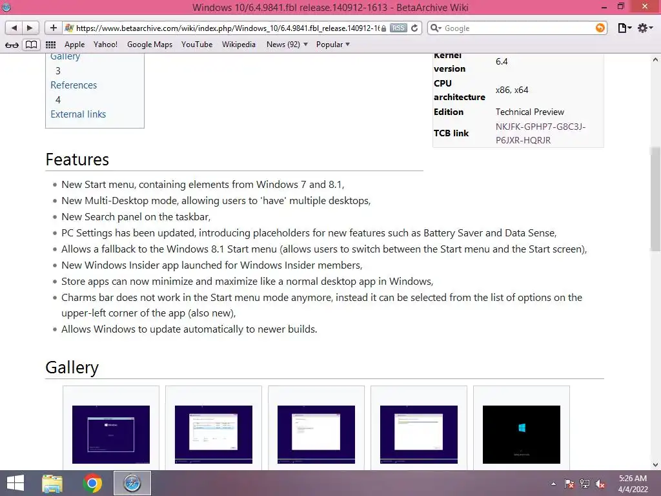Select the Safari taskbar button
The height and width of the screenshot is (496, 661).
coord(132,483)
